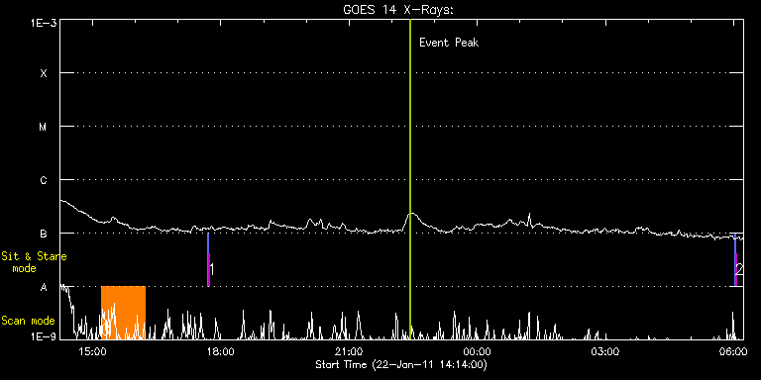This screenshot has width=761, height=380.
Task: Select the orange scan mode block
Action: tap(123, 312)
